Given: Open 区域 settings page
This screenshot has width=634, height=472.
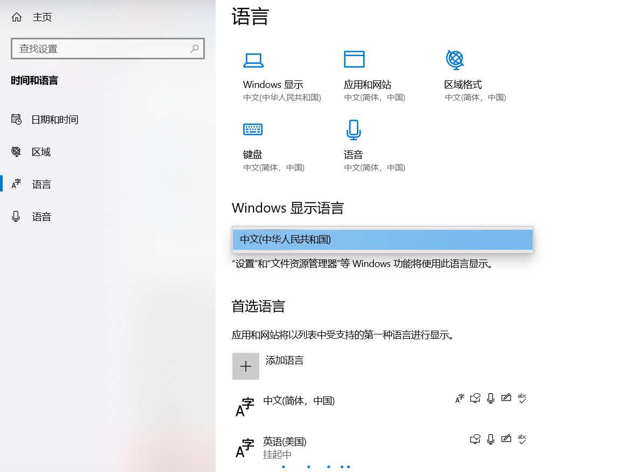Looking at the screenshot, I should [x=41, y=152].
